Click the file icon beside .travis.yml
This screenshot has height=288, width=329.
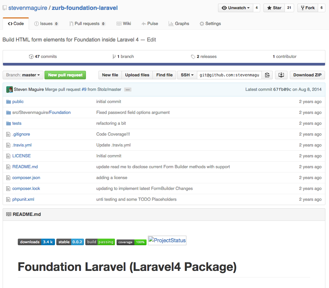click(x=8, y=145)
